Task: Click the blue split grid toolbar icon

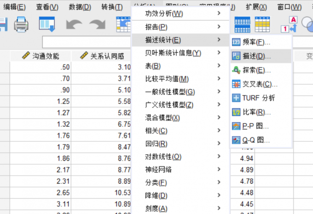Action: (242, 24)
